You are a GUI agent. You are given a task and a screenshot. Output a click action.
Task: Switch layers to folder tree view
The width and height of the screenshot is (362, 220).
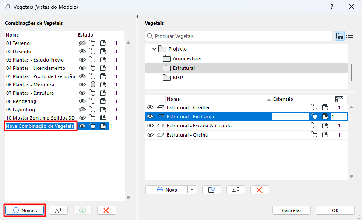(340, 36)
